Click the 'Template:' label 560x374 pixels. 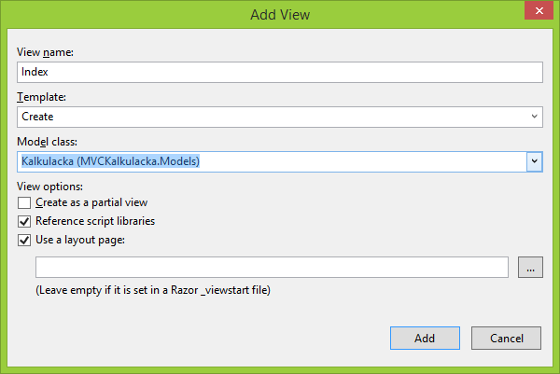point(41,97)
